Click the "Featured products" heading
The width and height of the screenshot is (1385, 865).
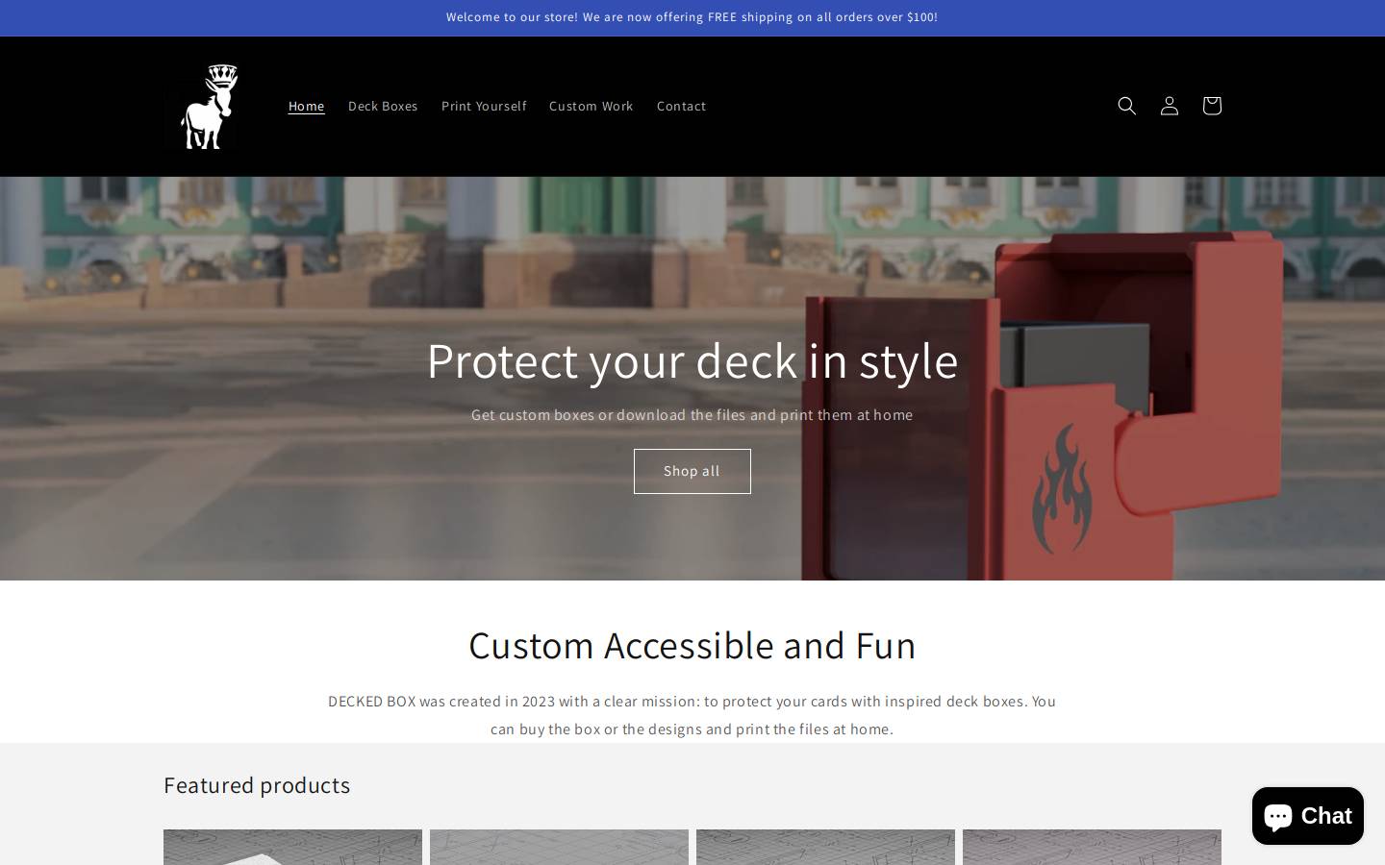[257, 785]
